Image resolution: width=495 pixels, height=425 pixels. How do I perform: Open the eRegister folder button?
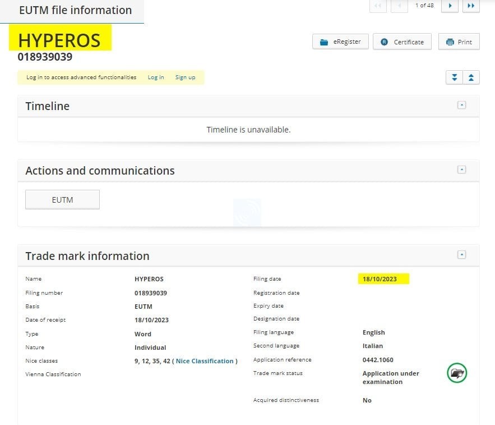pos(340,42)
